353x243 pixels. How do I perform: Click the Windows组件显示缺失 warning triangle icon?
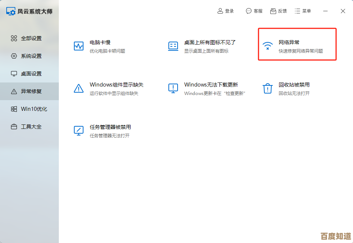[79, 88]
